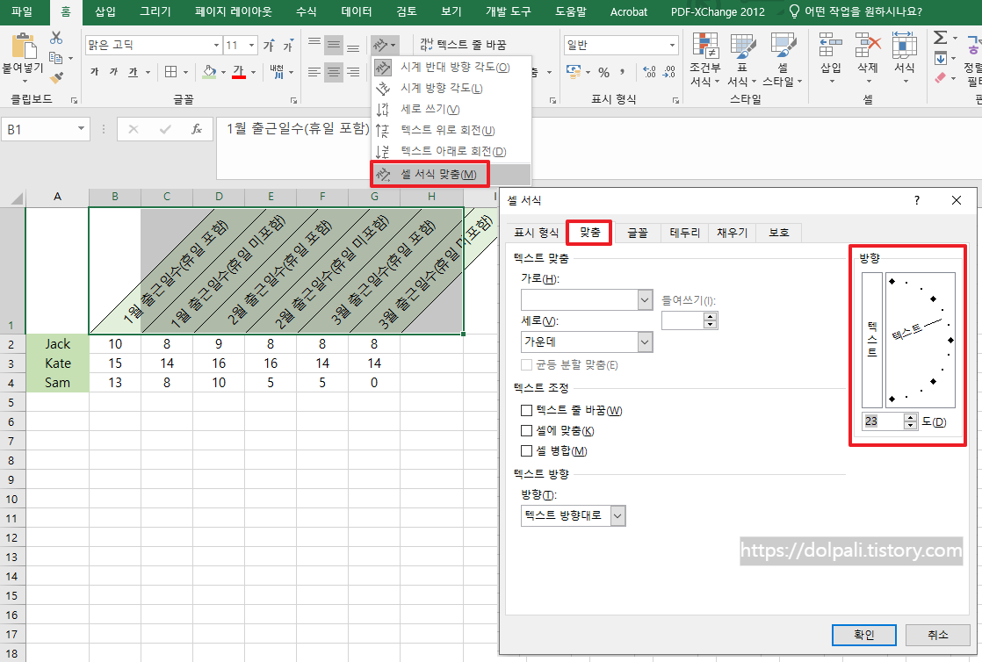Switch to the 테두리 dialog tab
Viewport: 982px width, 662px height.
[x=684, y=233]
